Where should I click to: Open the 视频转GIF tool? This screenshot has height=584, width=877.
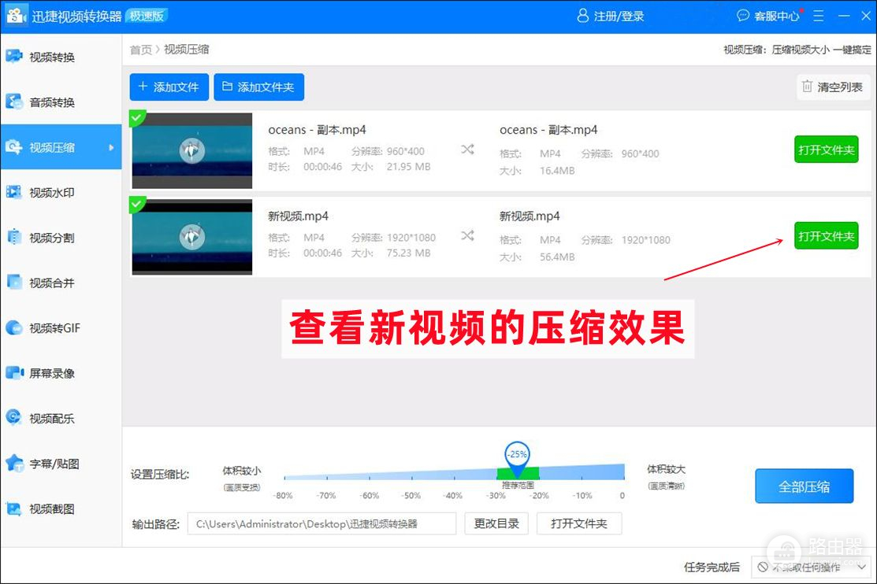pyautogui.click(x=14, y=328)
